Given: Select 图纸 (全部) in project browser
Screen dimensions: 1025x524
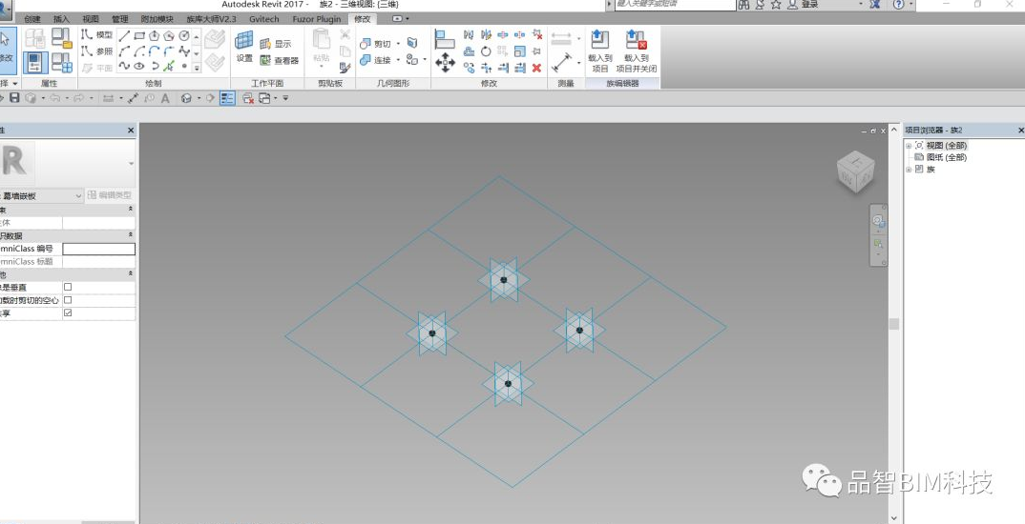Looking at the screenshot, I should click(x=946, y=157).
